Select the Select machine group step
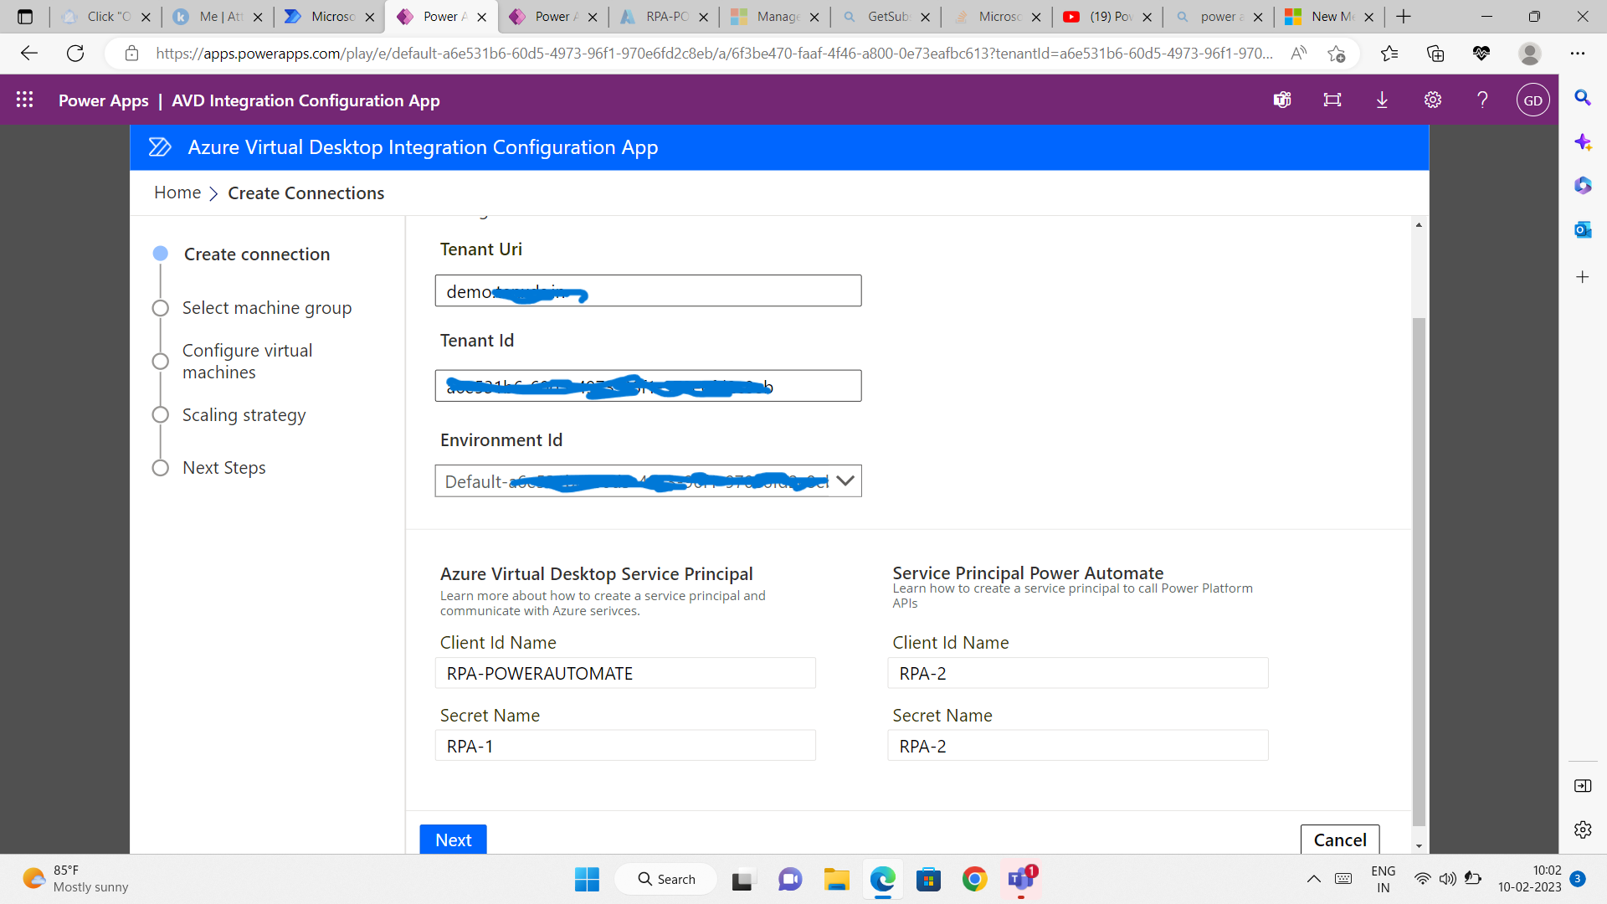The height and width of the screenshot is (904, 1607). coord(266,308)
